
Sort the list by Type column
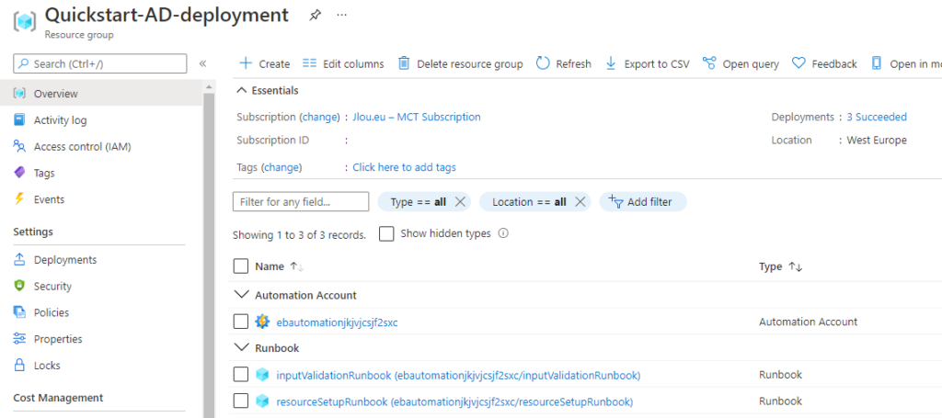tap(796, 266)
